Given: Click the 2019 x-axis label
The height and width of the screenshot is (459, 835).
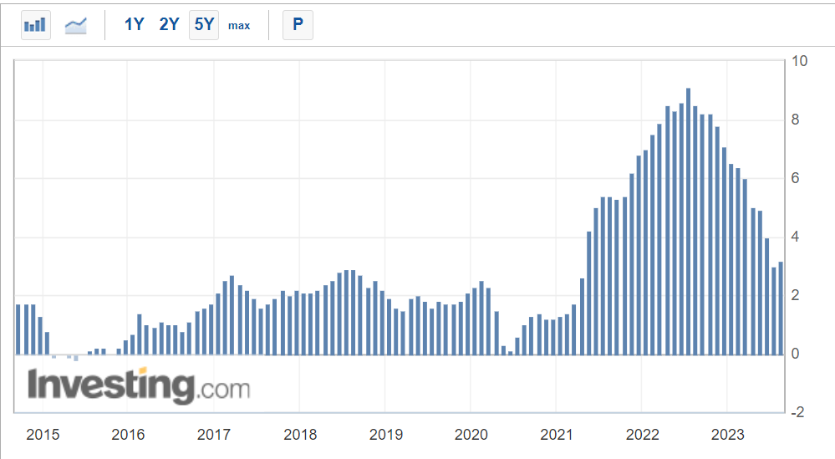Looking at the screenshot, I should point(385,435).
